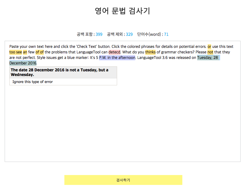Click highlighted date 'Tuesday, 28 December 2016'
The width and height of the screenshot is (247, 189).
point(207,58)
